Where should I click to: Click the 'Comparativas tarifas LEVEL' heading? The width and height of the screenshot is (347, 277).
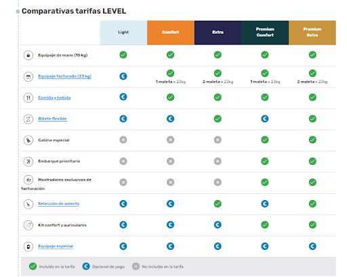coord(74,11)
